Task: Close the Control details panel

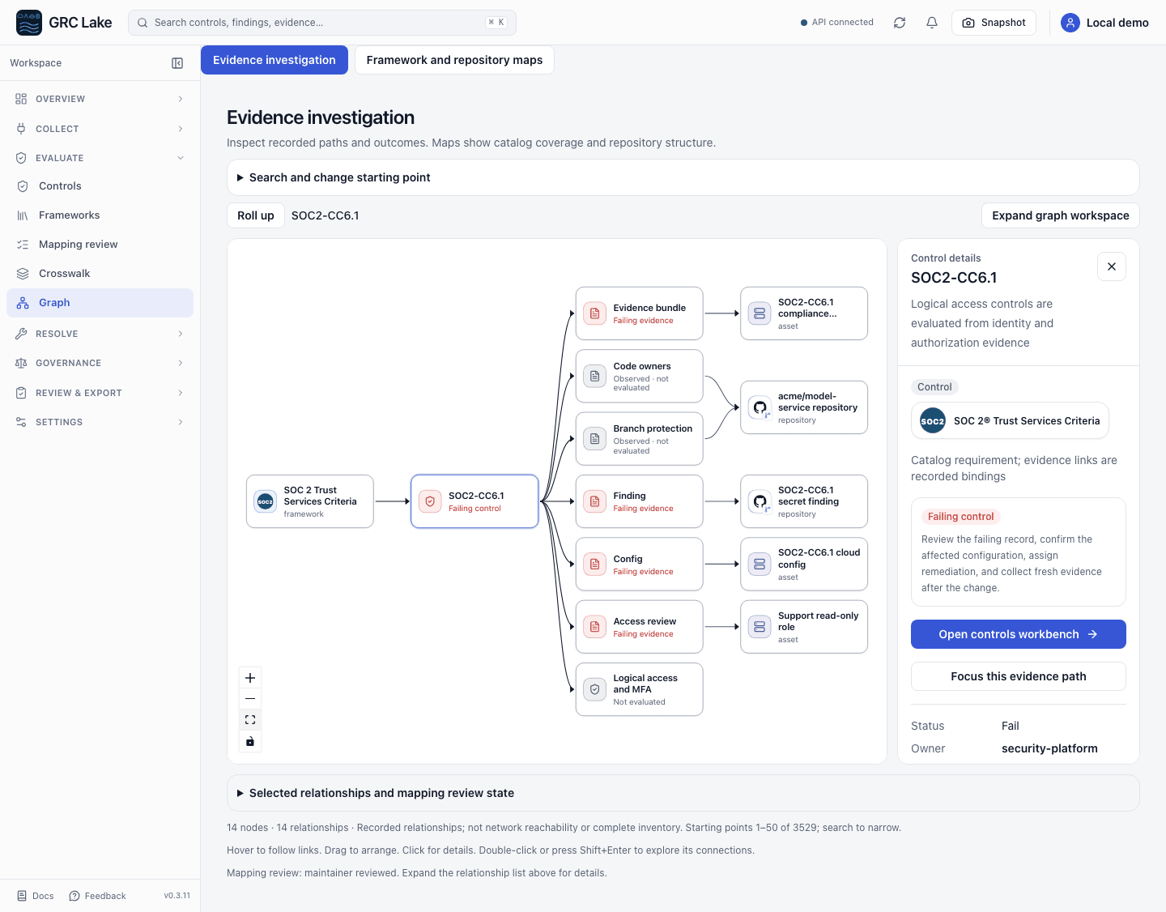Action: [x=1112, y=266]
